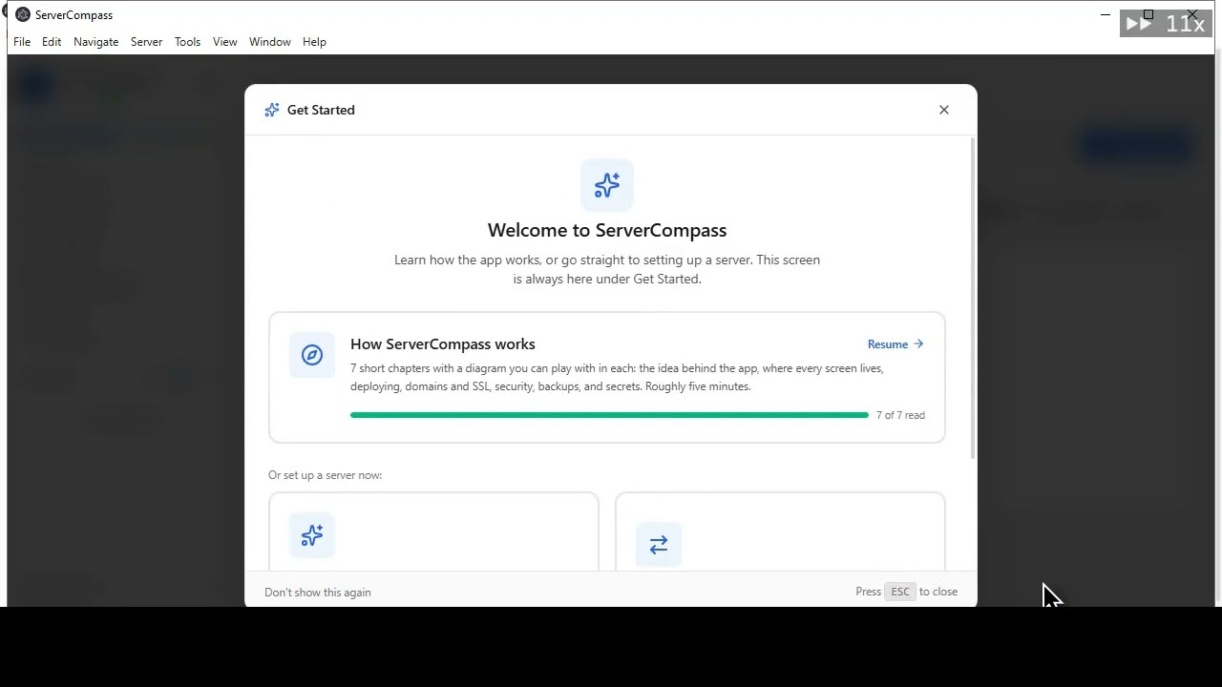Click the Resume link
This screenshot has height=687, width=1222.
click(x=895, y=344)
